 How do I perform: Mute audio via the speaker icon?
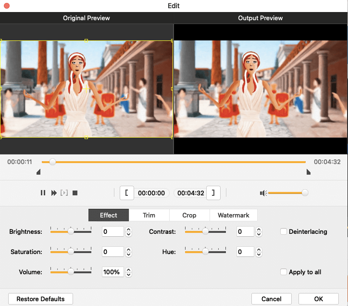(x=263, y=193)
